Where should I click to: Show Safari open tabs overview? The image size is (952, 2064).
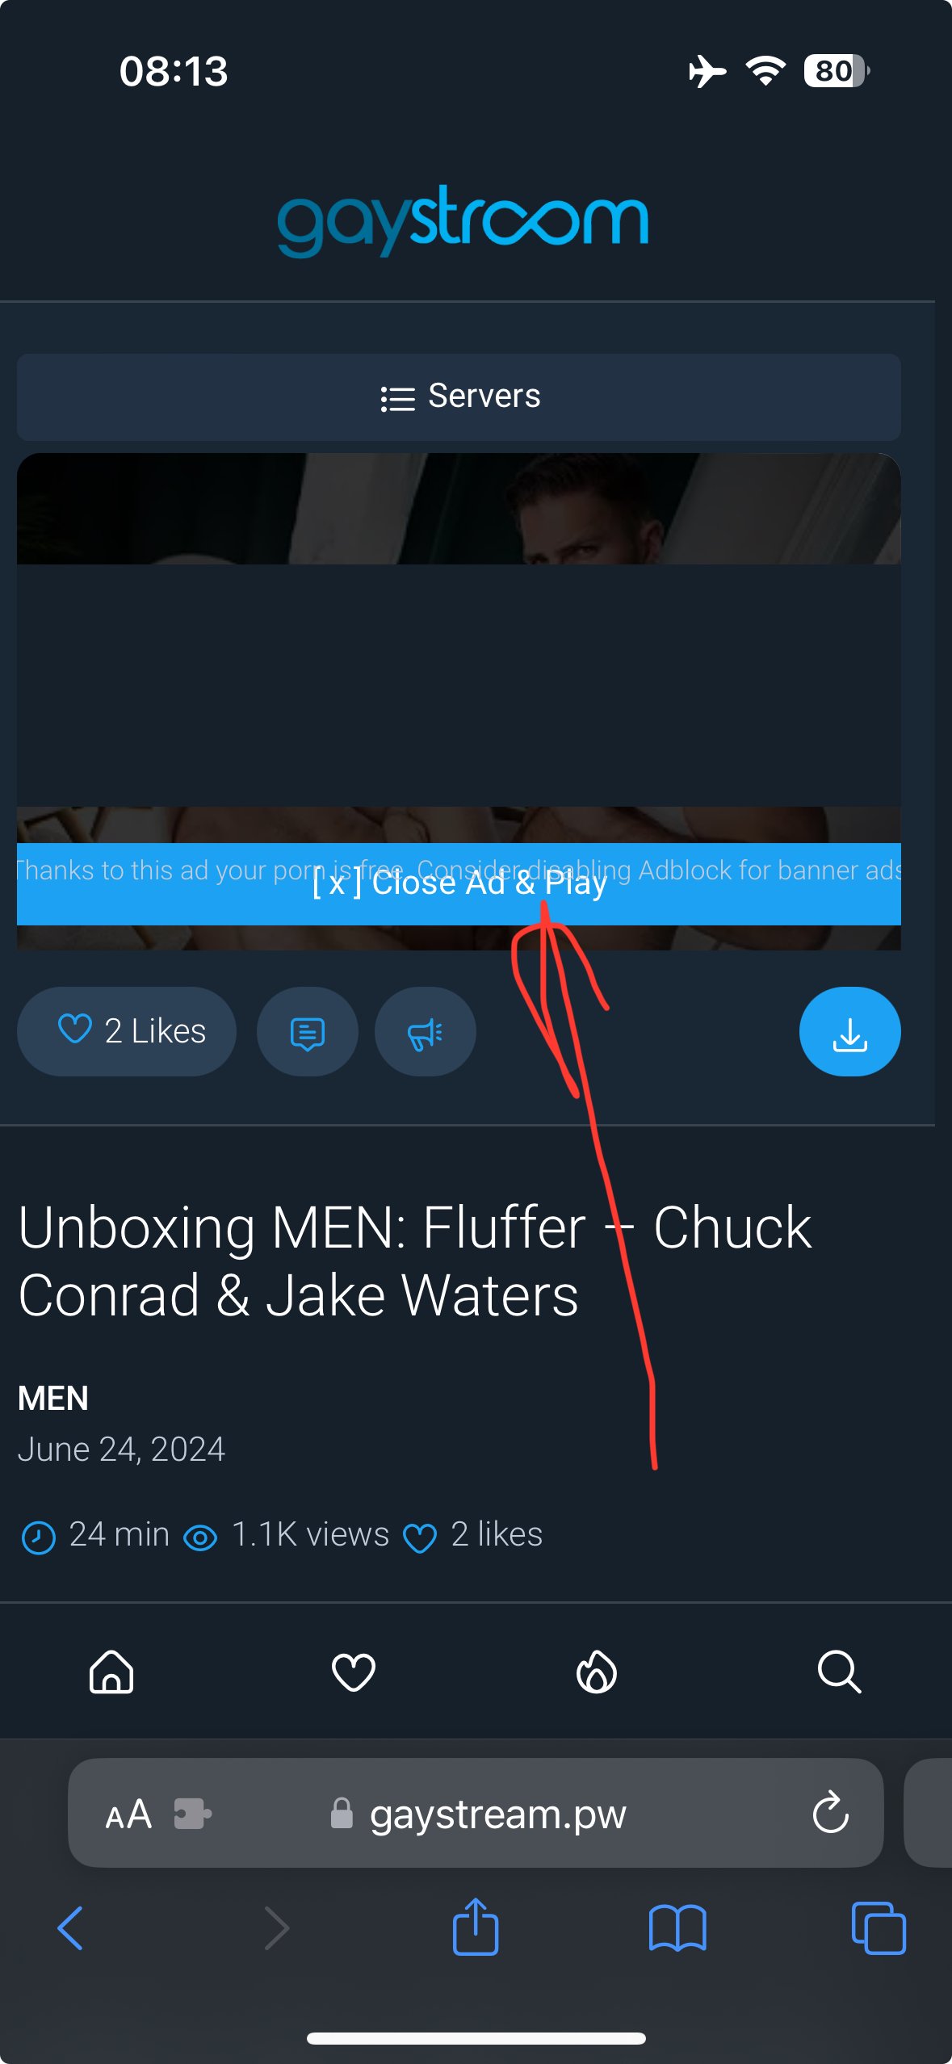pyautogui.click(x=879, y=1928)
